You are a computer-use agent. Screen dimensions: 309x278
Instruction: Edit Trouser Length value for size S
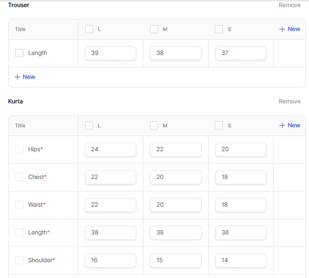[x=241, y=53]
